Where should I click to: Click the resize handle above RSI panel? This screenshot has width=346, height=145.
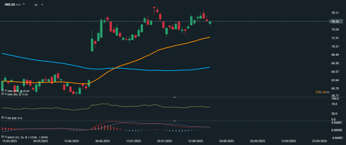[x=174, y=97]
